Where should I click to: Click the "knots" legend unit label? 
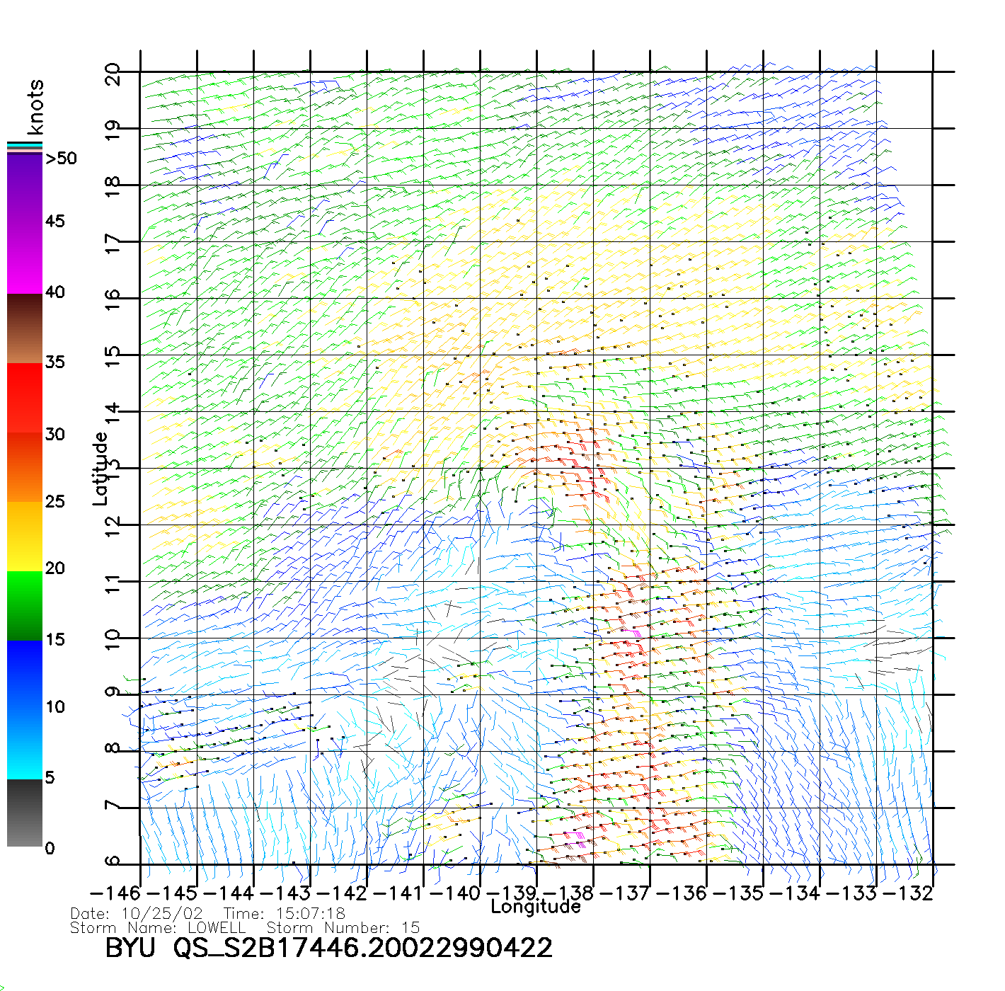tap(35, 107)
